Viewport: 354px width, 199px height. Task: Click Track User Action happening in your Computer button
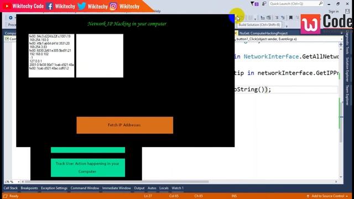point(88,167)
